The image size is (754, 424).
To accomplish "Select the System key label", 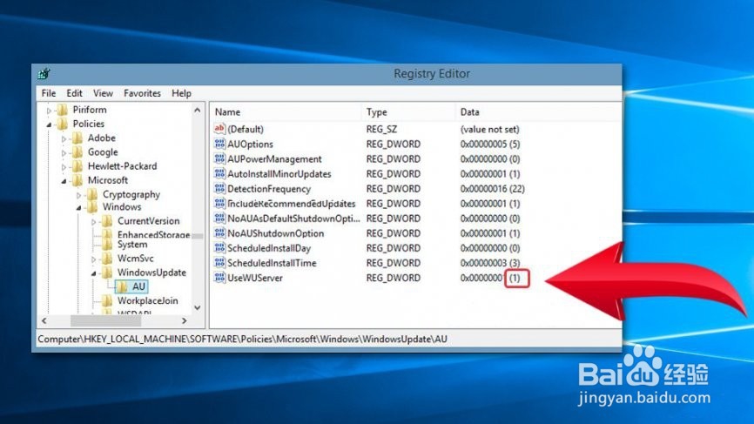I will 132,245.
